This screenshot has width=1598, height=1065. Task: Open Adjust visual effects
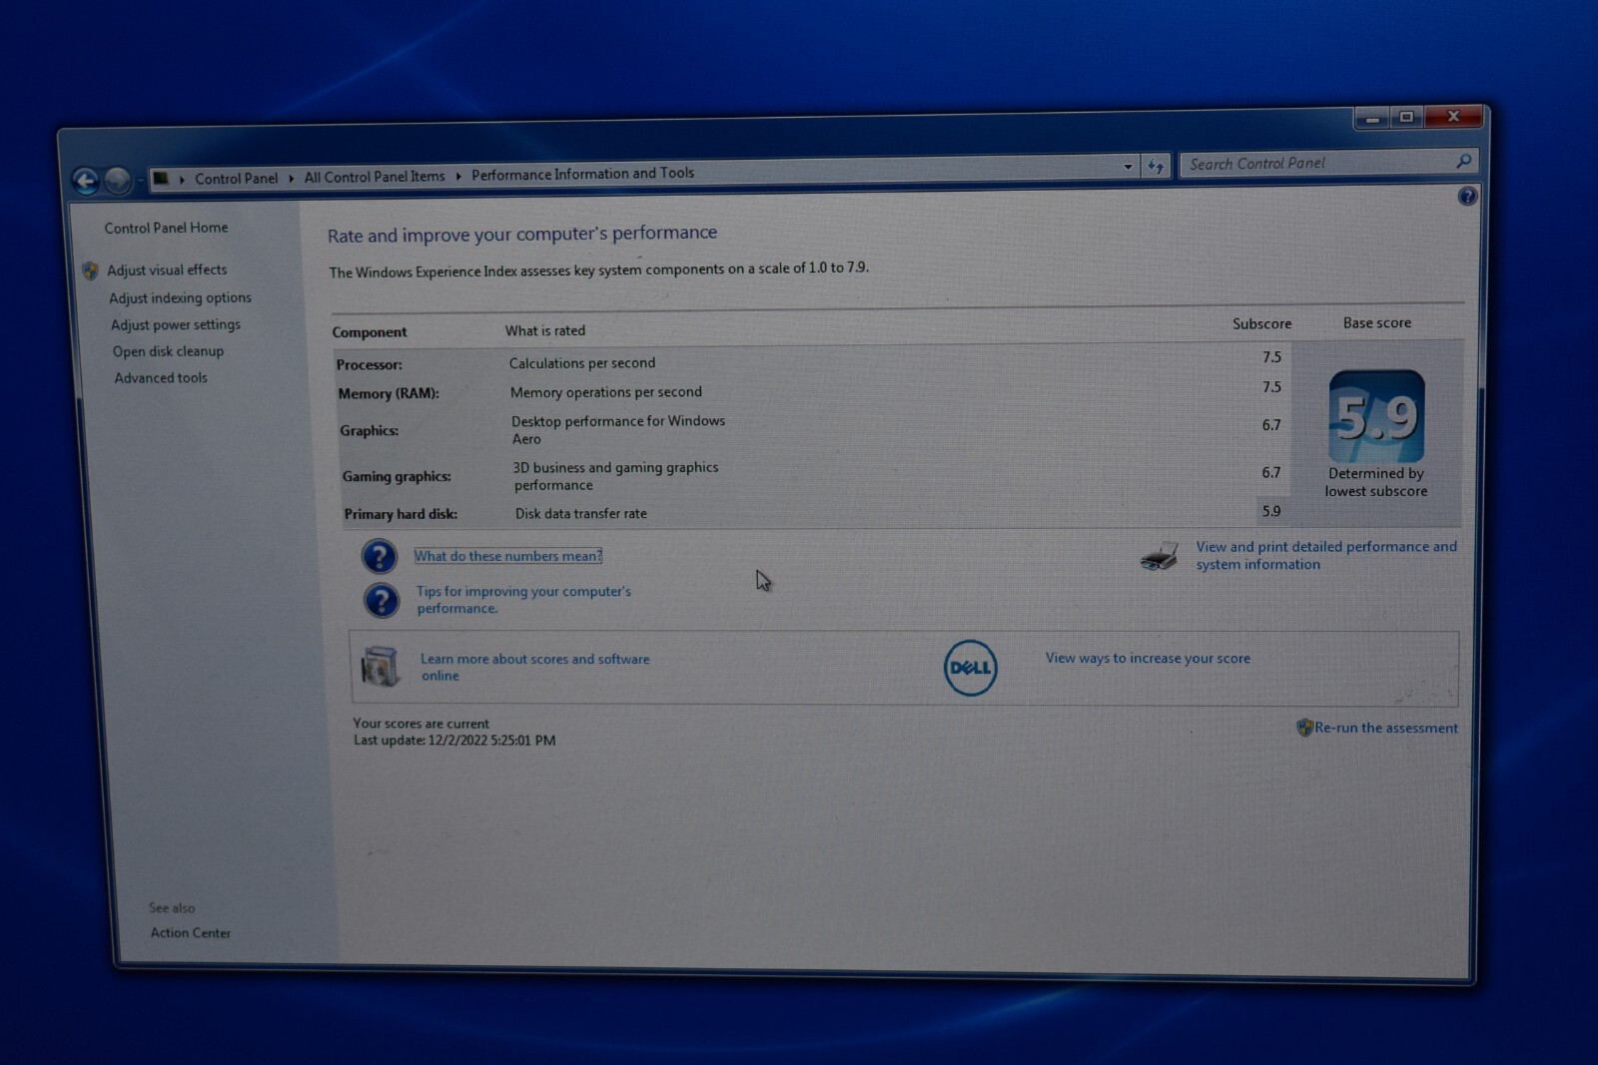(x=167, y=269)
